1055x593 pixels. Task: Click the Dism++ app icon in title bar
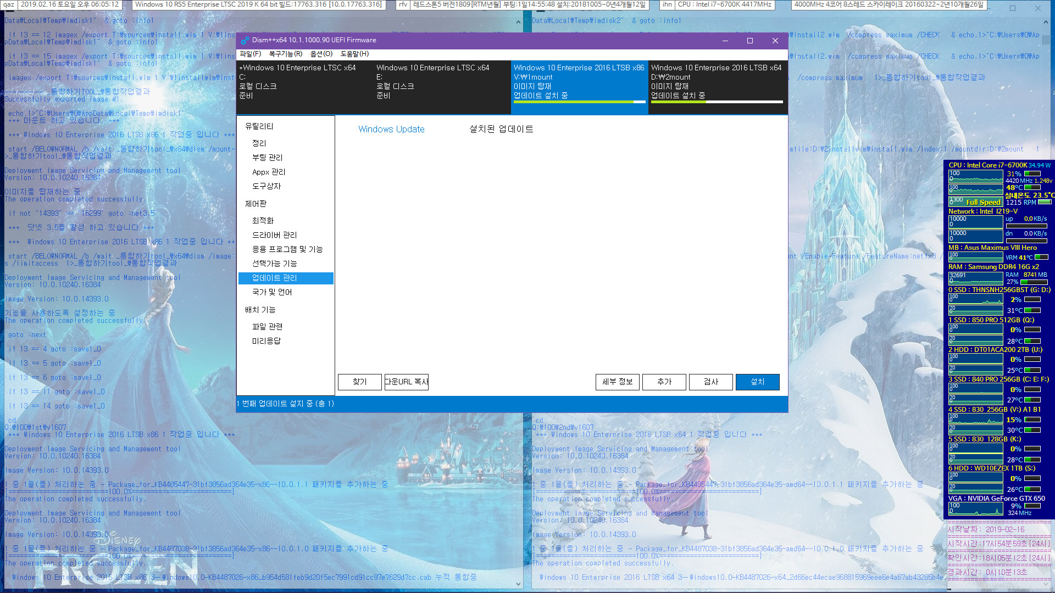pyautogui.click(x=245, y=40)
